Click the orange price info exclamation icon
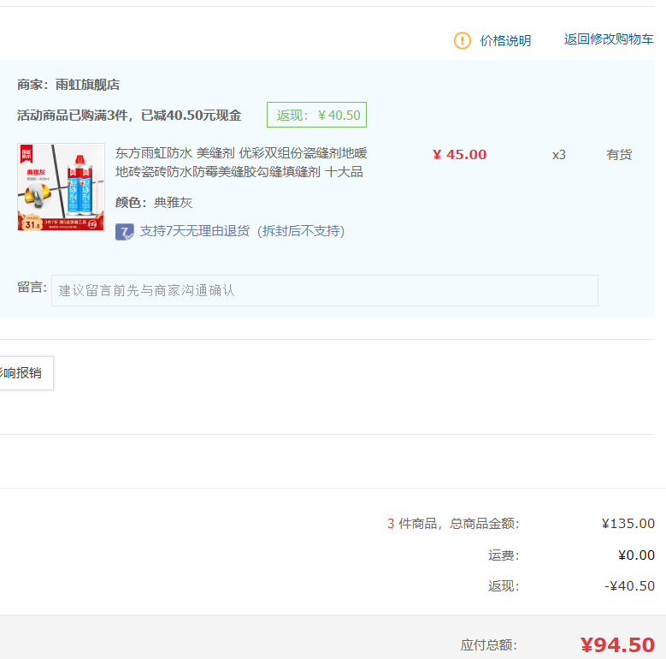This screenshot has width=666, height=659. (x=463, y=41)
